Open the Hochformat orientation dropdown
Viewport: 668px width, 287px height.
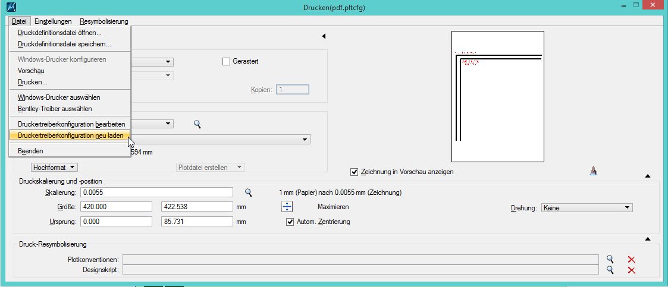tap(54, 168)
